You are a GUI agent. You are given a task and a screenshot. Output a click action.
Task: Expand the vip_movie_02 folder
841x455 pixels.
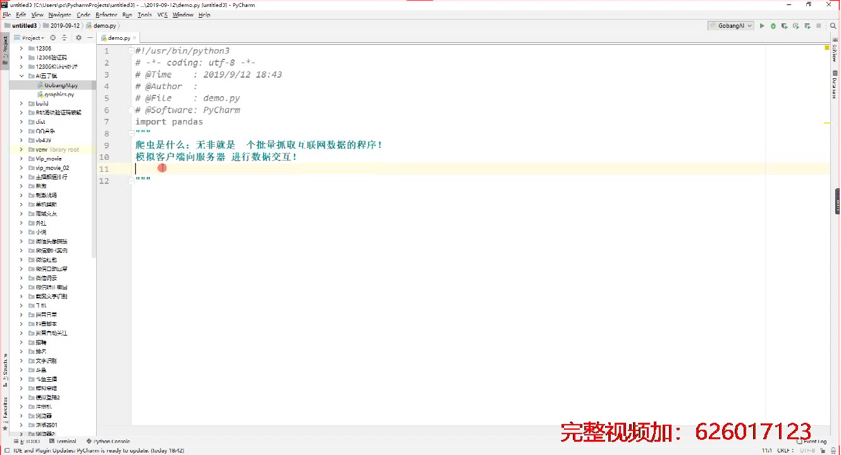tap(21, 168)
